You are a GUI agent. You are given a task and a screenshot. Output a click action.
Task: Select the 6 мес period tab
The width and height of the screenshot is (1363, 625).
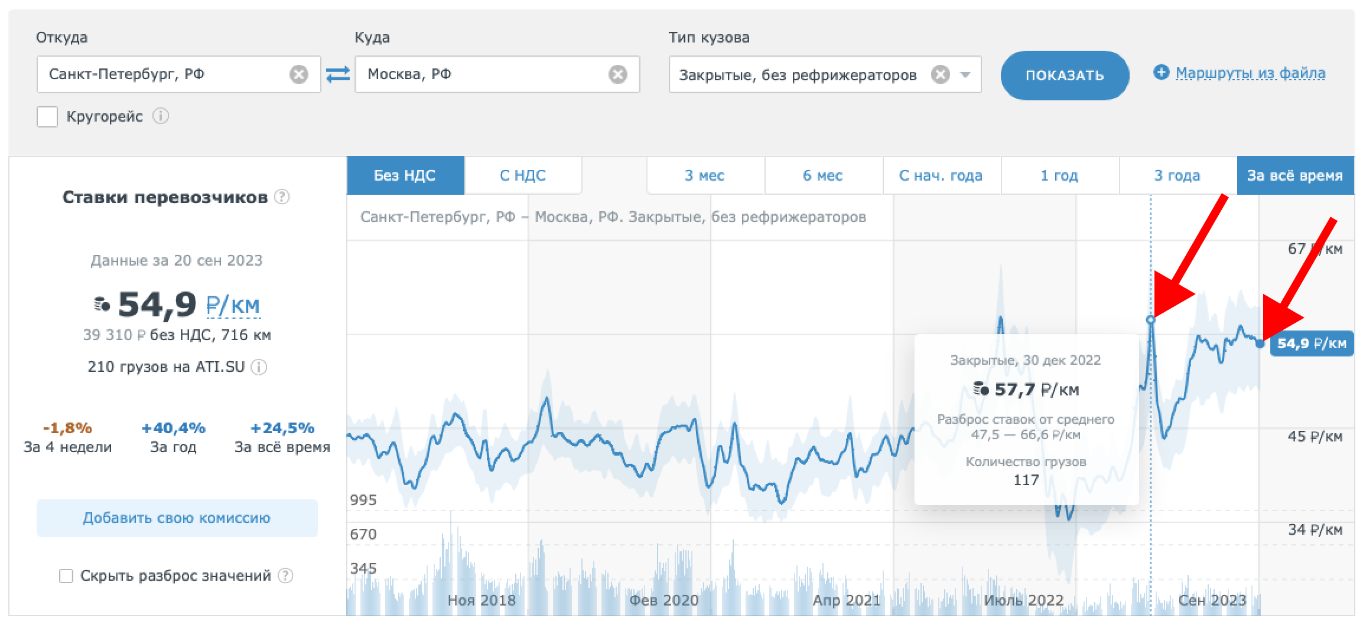click(824, 175)
